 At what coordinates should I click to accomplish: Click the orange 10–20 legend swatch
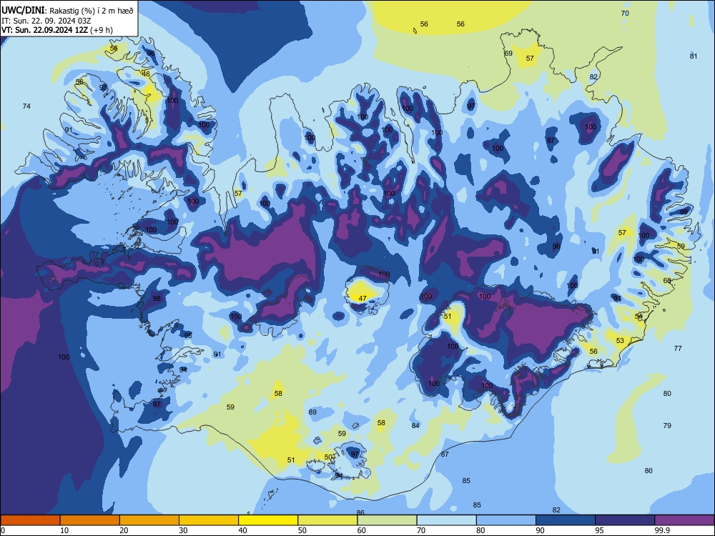pyautogui.click(x=90, y=520)
